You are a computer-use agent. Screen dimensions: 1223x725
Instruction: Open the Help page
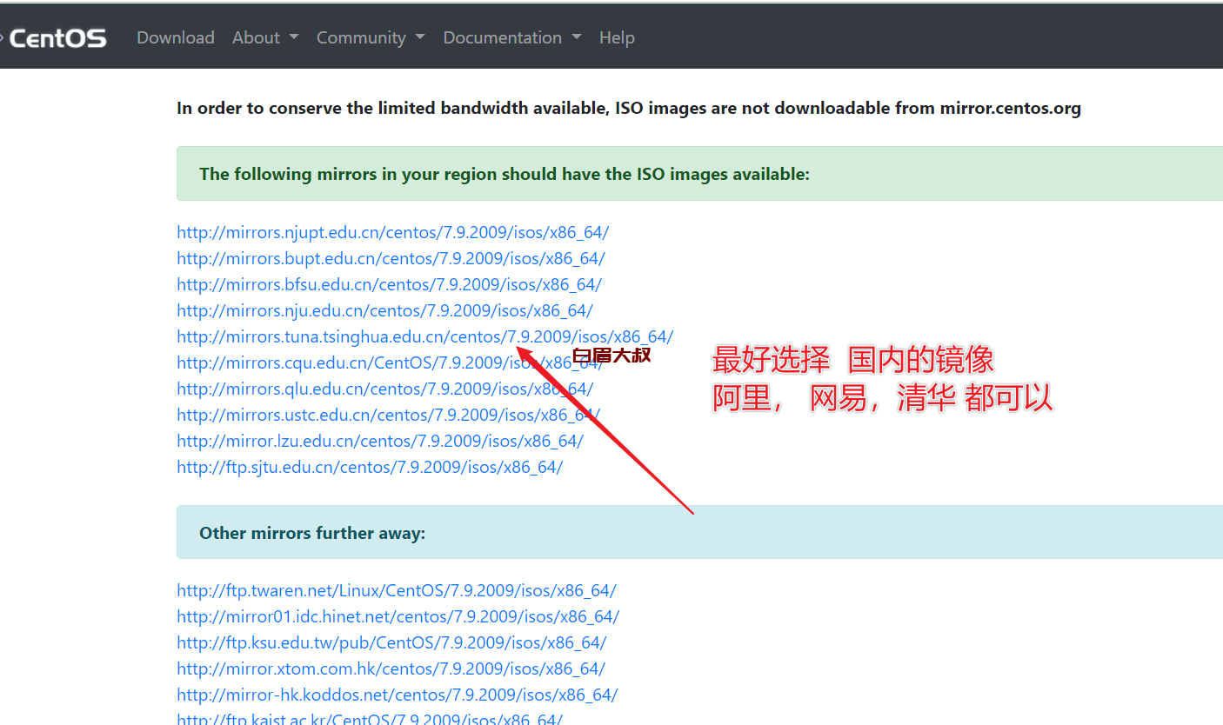coord(617,37)
